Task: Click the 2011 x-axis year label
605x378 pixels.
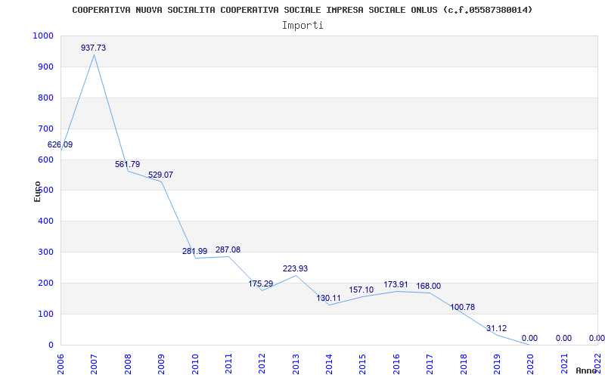Action: 228,364
